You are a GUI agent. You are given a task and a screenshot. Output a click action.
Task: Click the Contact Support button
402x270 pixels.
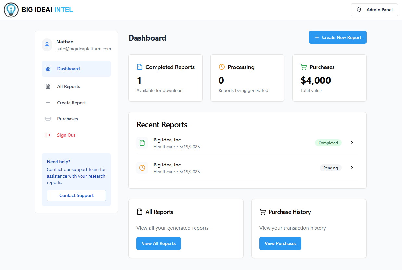(x=76, y=195)
